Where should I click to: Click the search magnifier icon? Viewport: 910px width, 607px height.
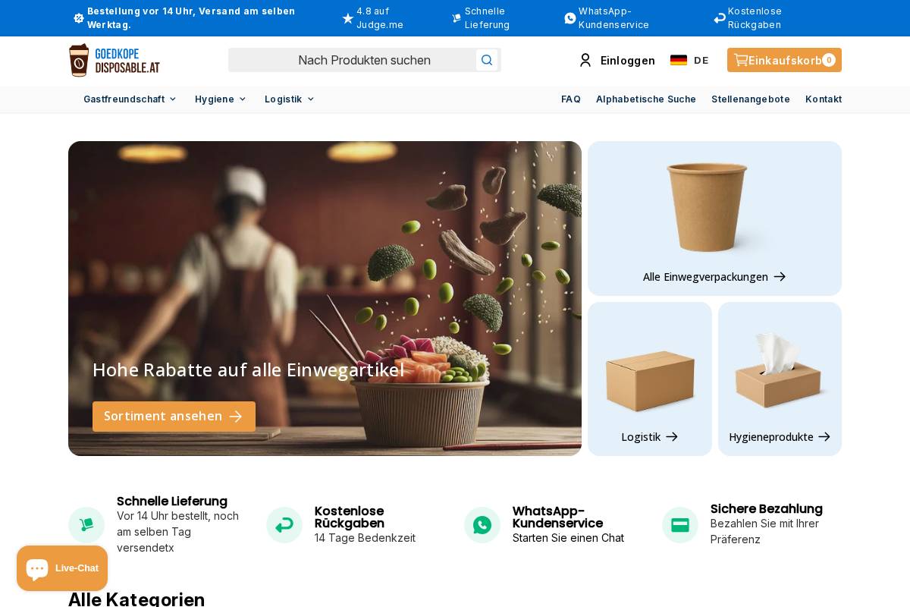coord(486,60)
